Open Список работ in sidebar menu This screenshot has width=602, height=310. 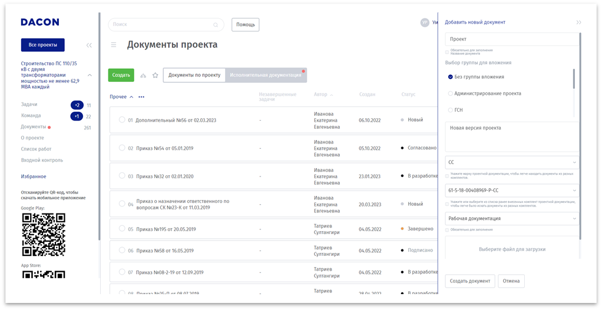[x=36, y=149]
